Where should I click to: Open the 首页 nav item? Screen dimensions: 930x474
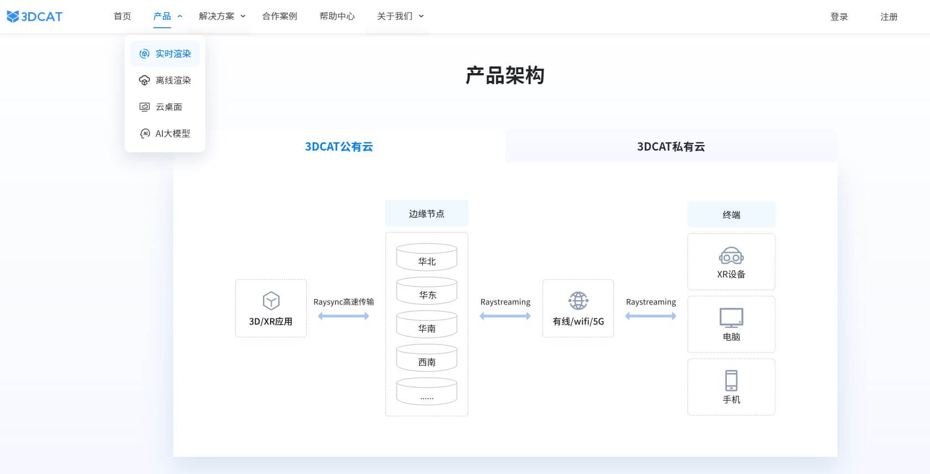[x=122, y=17]
